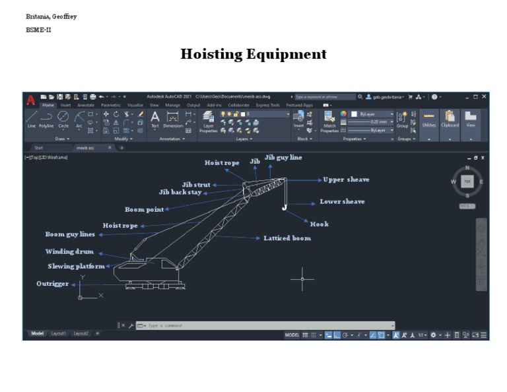The height and width of the screenshot is (392, 507).
Task: Open the Insert ribbon tab
Action: pyautogui.click(x=65, y=105)
